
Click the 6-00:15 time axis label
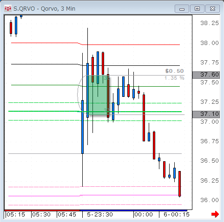click(x=177, y=215)
